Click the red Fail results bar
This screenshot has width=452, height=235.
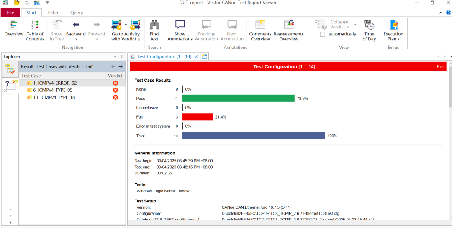[198, 117]
